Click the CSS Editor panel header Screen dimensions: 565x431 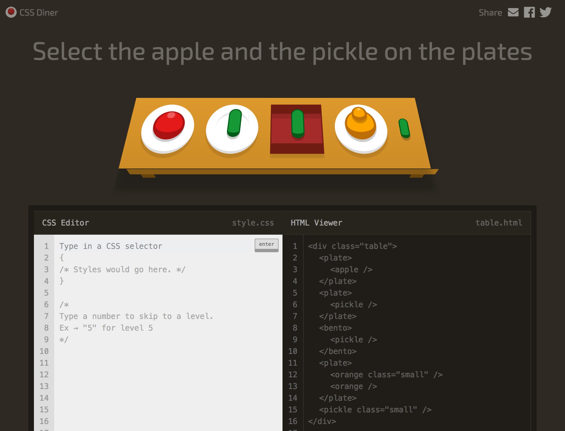[66, 222]
